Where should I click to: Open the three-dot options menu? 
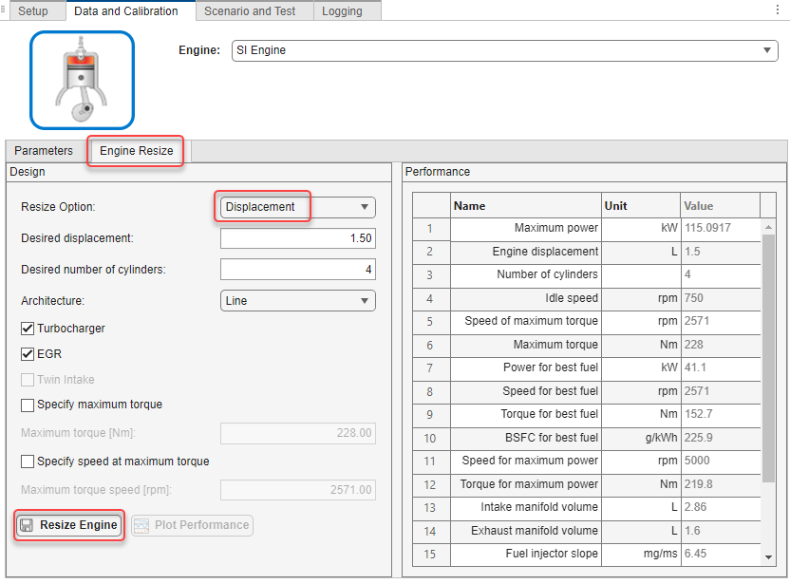point(778,10)
